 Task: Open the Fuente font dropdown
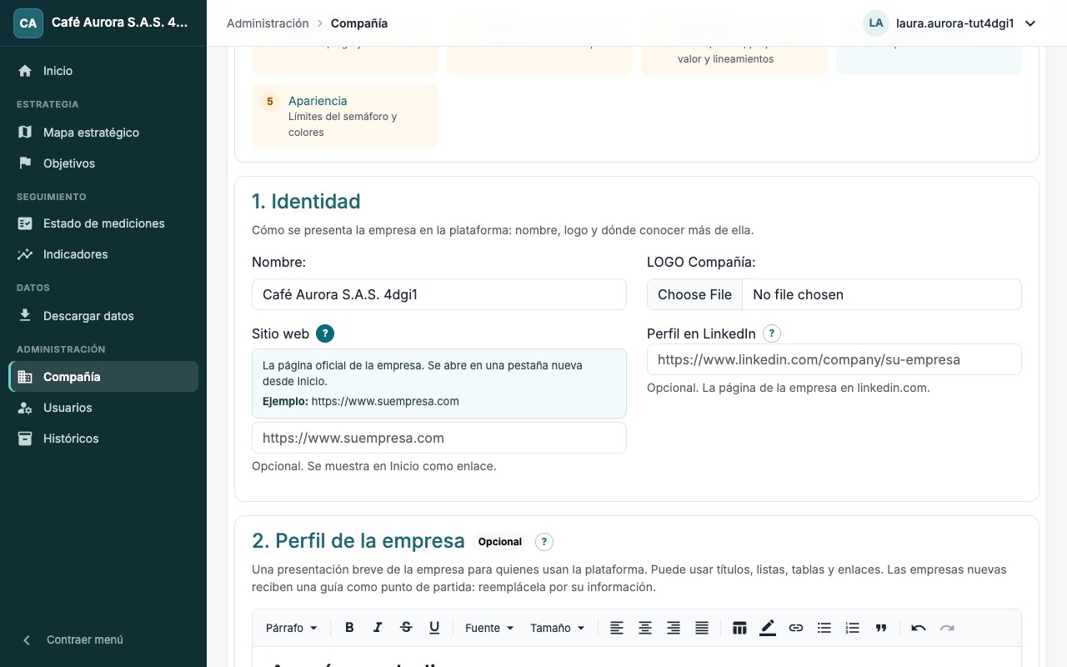489,628
